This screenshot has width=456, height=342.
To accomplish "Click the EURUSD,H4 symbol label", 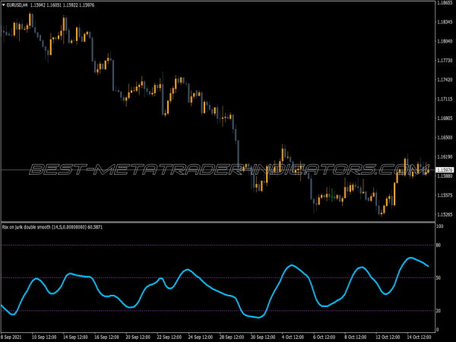I will 17,5.
